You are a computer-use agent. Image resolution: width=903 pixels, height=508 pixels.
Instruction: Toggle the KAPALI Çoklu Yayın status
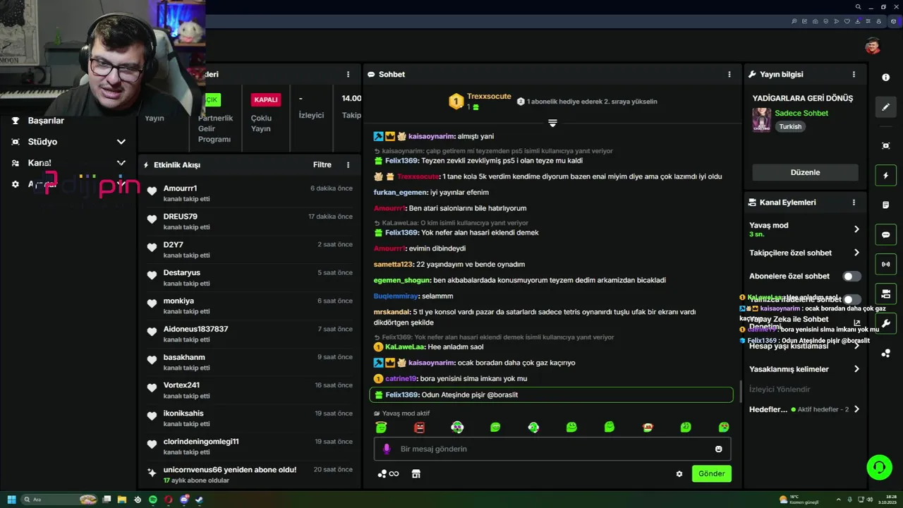point(266,99)
